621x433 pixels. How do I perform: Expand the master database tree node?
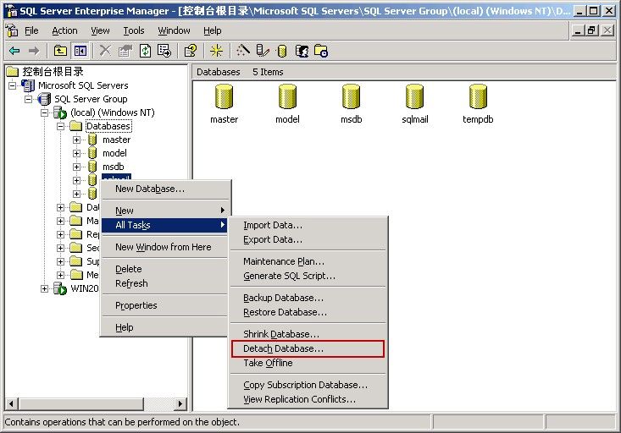[x=76, y=140]
